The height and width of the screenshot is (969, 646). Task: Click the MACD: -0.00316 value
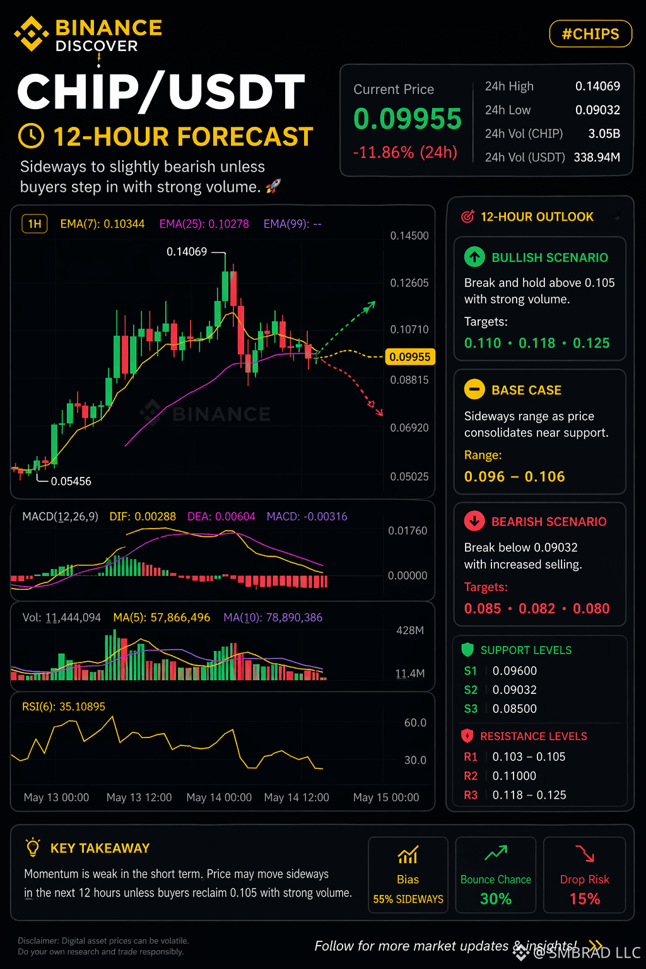pos(307,517)
